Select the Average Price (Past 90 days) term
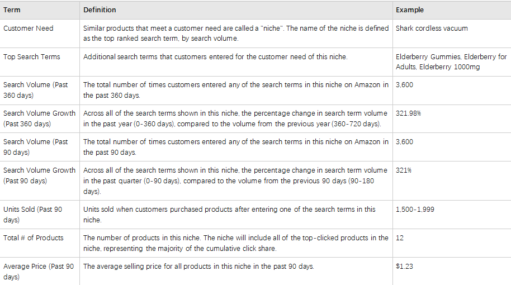This screenshot has width=511, height=285. [x=39, y=272]
